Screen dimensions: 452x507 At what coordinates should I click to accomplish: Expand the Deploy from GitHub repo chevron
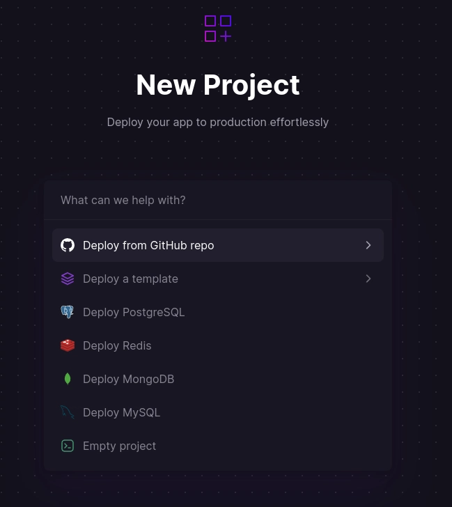[x=368, y=245]
